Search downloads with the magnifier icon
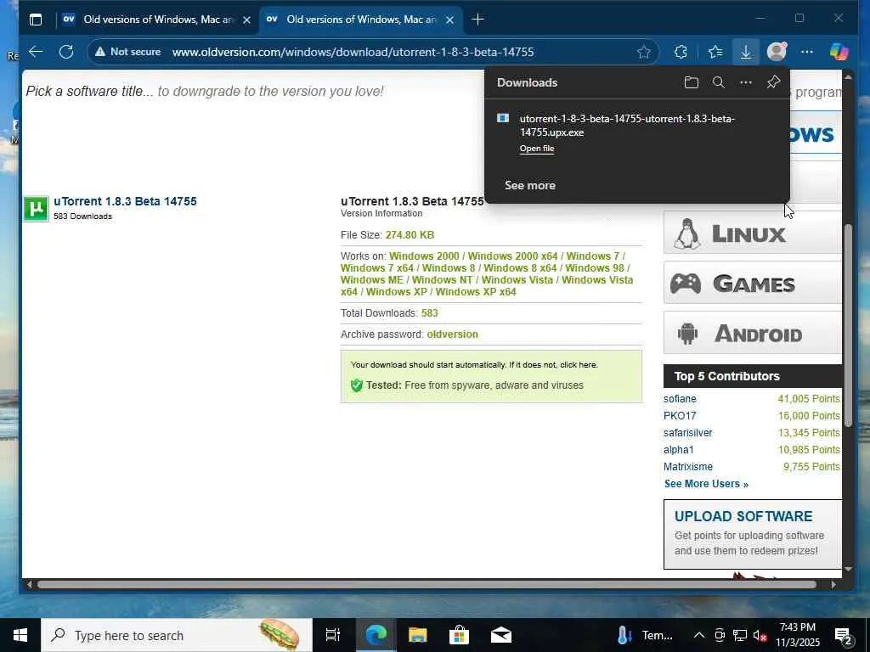The image size is (870, 652). (719, 82)
